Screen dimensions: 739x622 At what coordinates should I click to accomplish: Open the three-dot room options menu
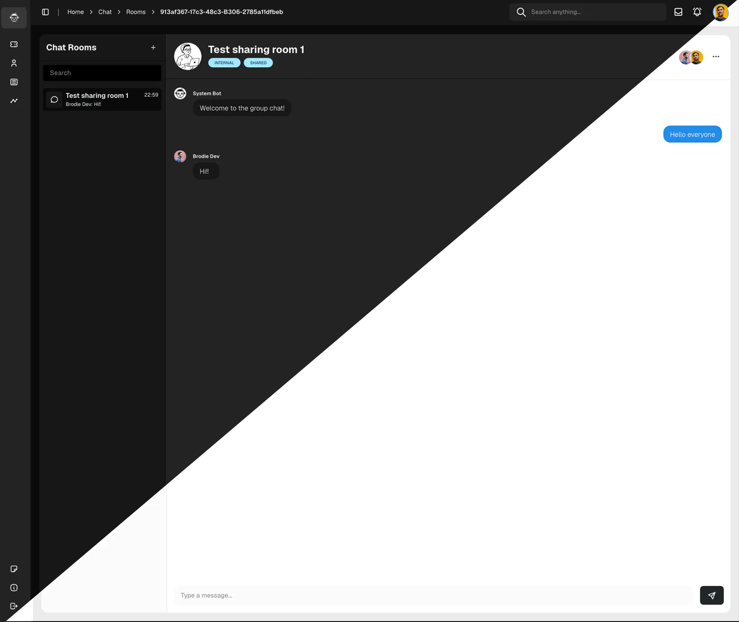click(716, 57)
